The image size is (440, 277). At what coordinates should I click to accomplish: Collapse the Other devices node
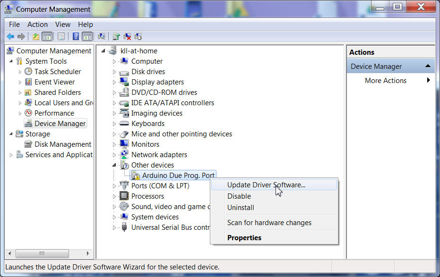(x=114, y=165)
